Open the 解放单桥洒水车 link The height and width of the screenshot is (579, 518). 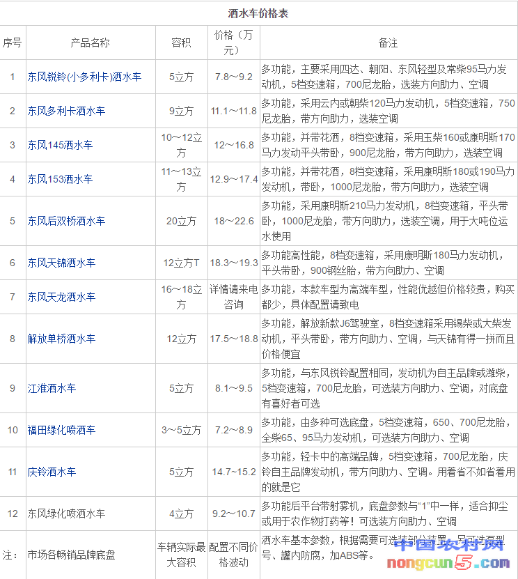pos(61,339)
